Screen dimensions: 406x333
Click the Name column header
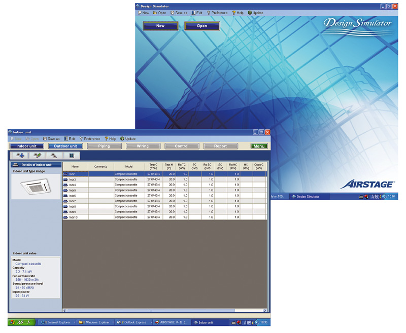click(x=75, y=166)
